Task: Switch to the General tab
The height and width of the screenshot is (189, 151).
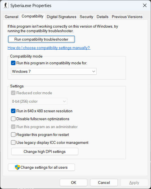Action: pos(12,17)
